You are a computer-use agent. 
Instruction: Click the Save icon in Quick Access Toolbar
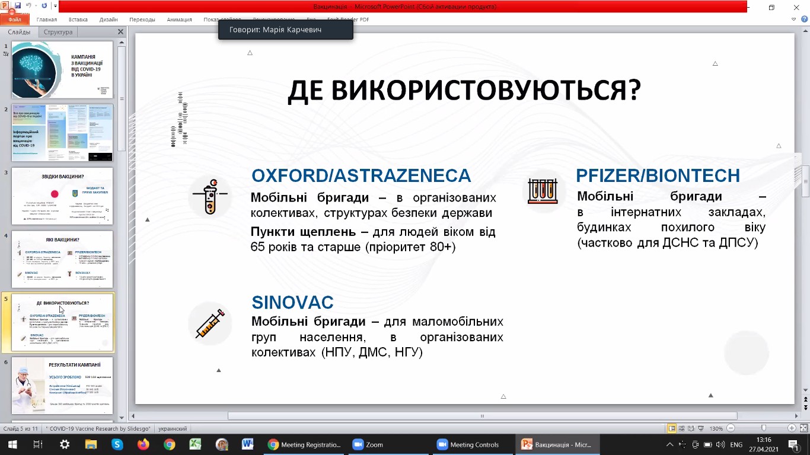pos(18,6)
